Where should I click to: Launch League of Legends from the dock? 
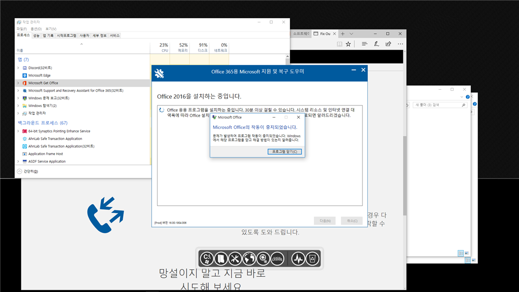pos(277,259)
